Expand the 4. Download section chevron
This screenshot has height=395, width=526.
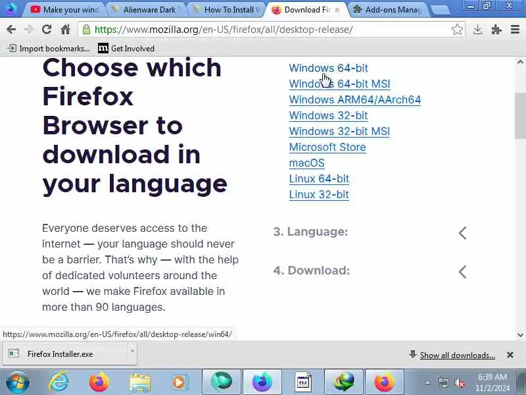pos(463,272)
